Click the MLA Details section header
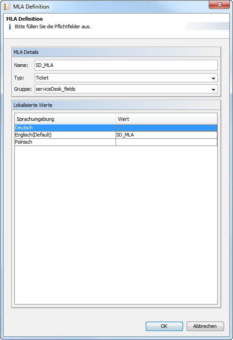 coord(116,52)
